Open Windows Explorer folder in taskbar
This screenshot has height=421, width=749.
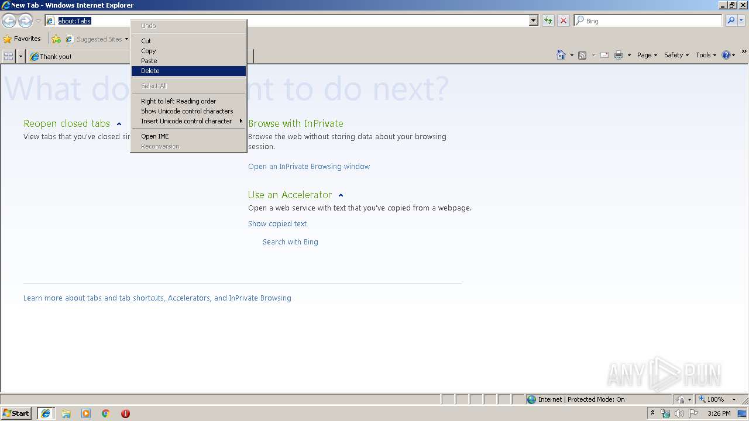66,413
